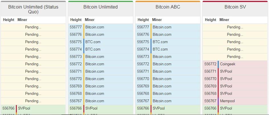Select BTC.com miner at 556774 in Bitcoin Unlimited
This screenshot has height=115, width=269.
tap(93, 49)
